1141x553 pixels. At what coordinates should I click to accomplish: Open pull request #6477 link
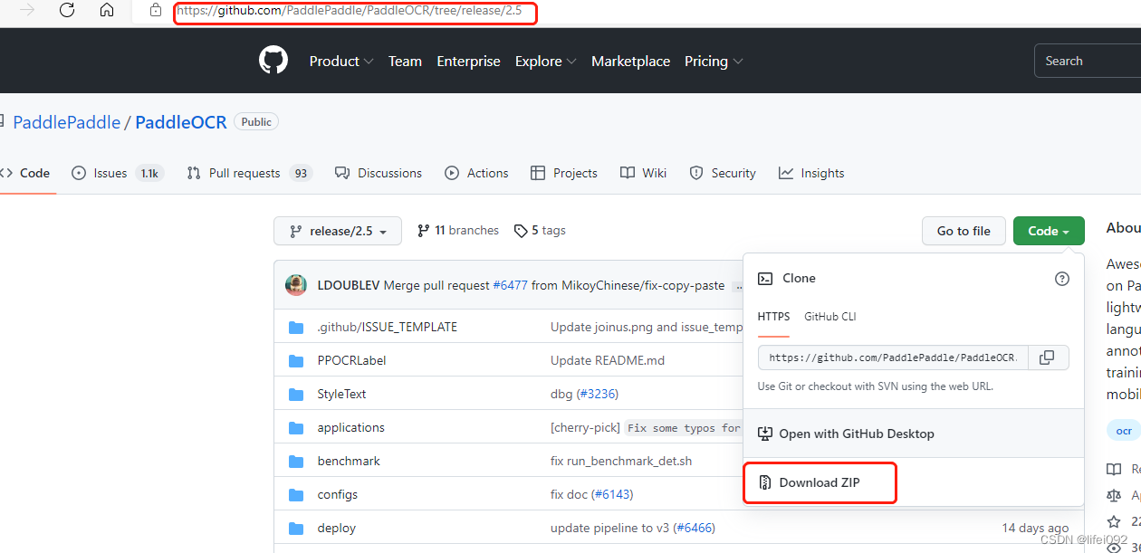[x=510, y=285]
